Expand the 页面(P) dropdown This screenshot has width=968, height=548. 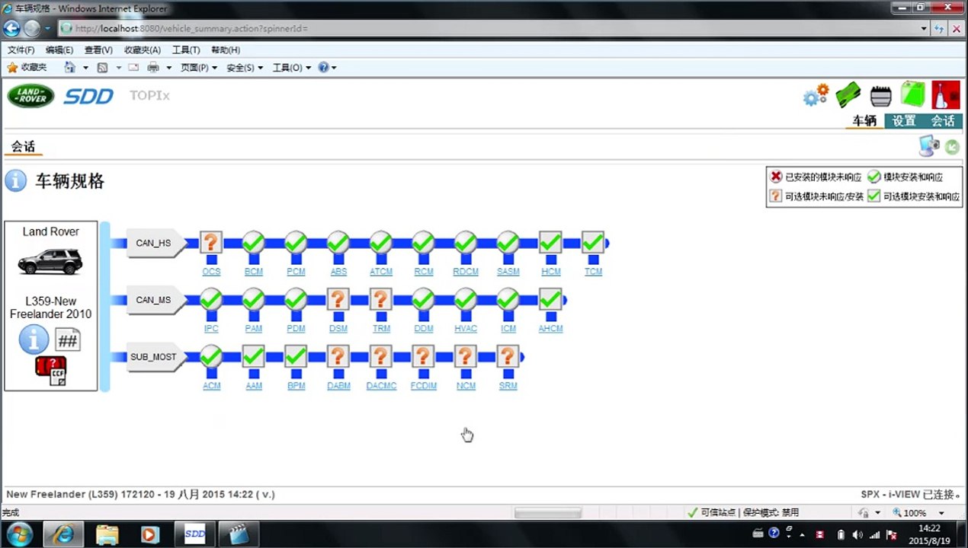click(x=198, y=68)
